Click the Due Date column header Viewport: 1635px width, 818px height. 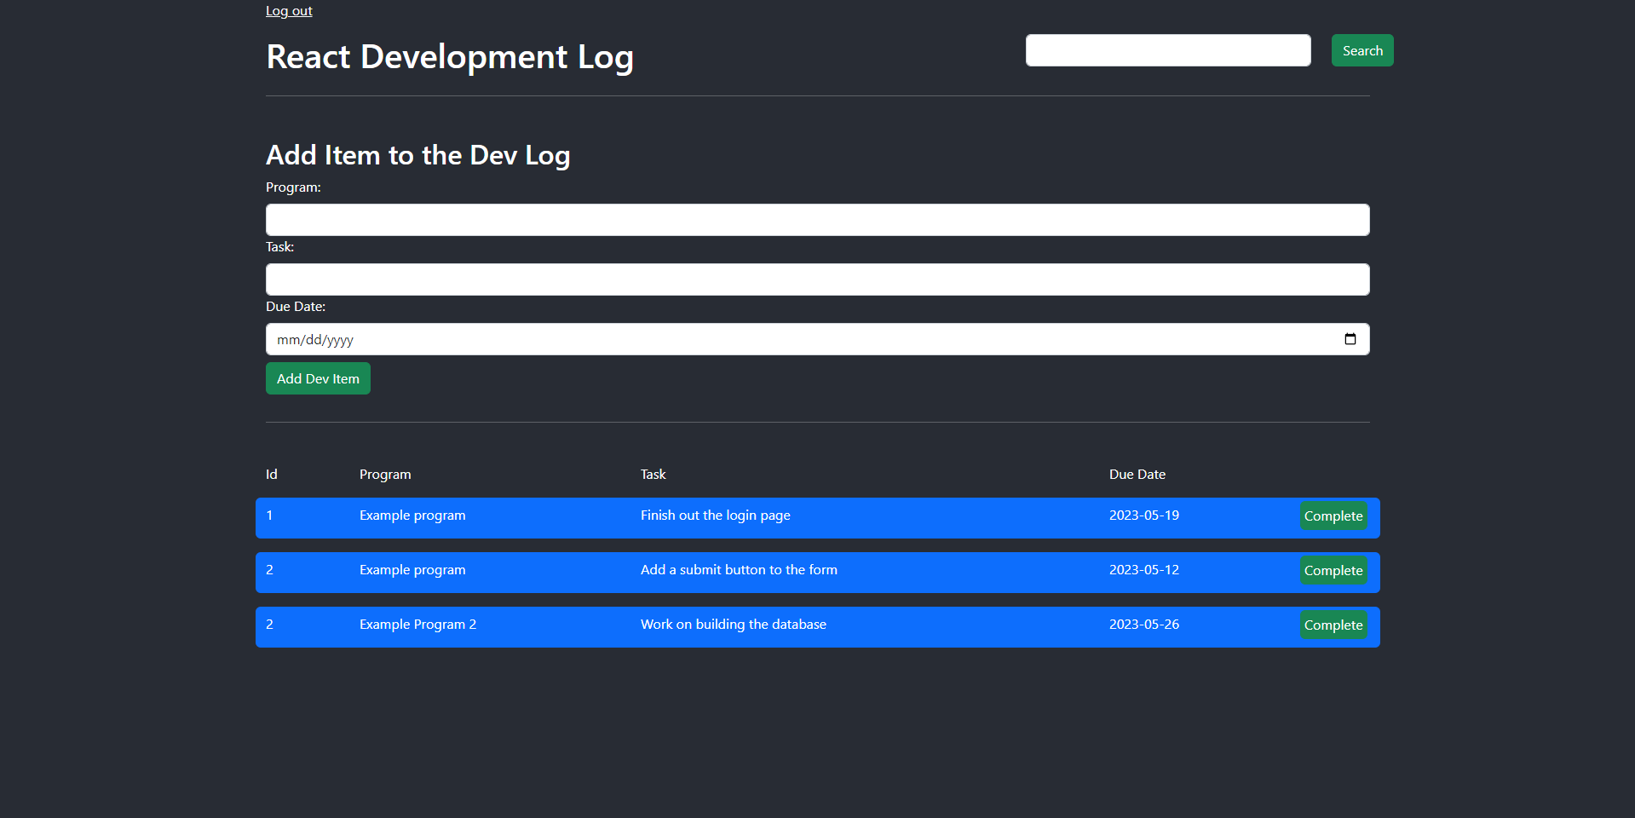pos(1137,475)
